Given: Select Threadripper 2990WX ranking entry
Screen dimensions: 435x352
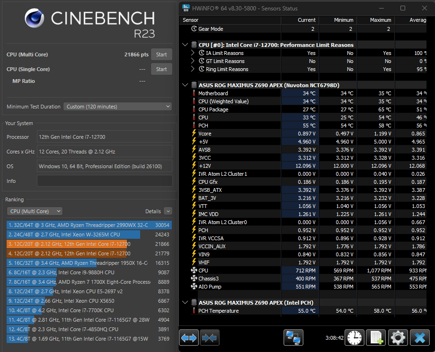Looking at the screenshot, I should [x=89, y=225].
